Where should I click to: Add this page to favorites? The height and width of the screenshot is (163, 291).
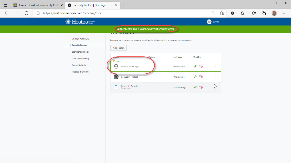coord(222,13)
